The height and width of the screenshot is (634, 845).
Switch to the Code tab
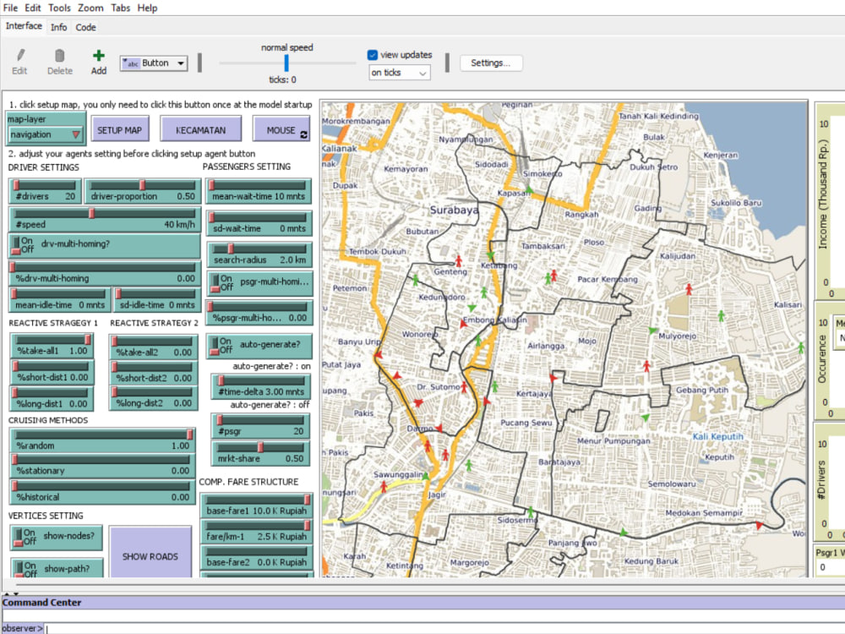click(85, 26)
